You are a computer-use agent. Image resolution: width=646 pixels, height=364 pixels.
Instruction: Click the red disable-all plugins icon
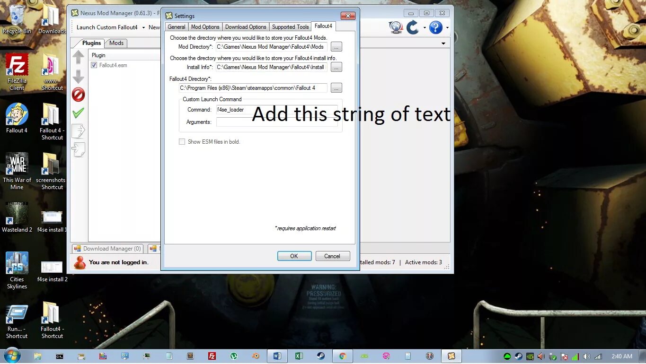click(x=79, y=95)
